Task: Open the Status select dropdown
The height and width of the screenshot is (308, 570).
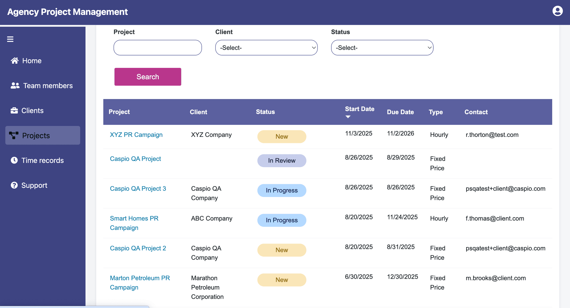Action: (382, 48)
